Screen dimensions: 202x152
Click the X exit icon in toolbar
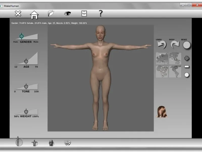(18, 13)
